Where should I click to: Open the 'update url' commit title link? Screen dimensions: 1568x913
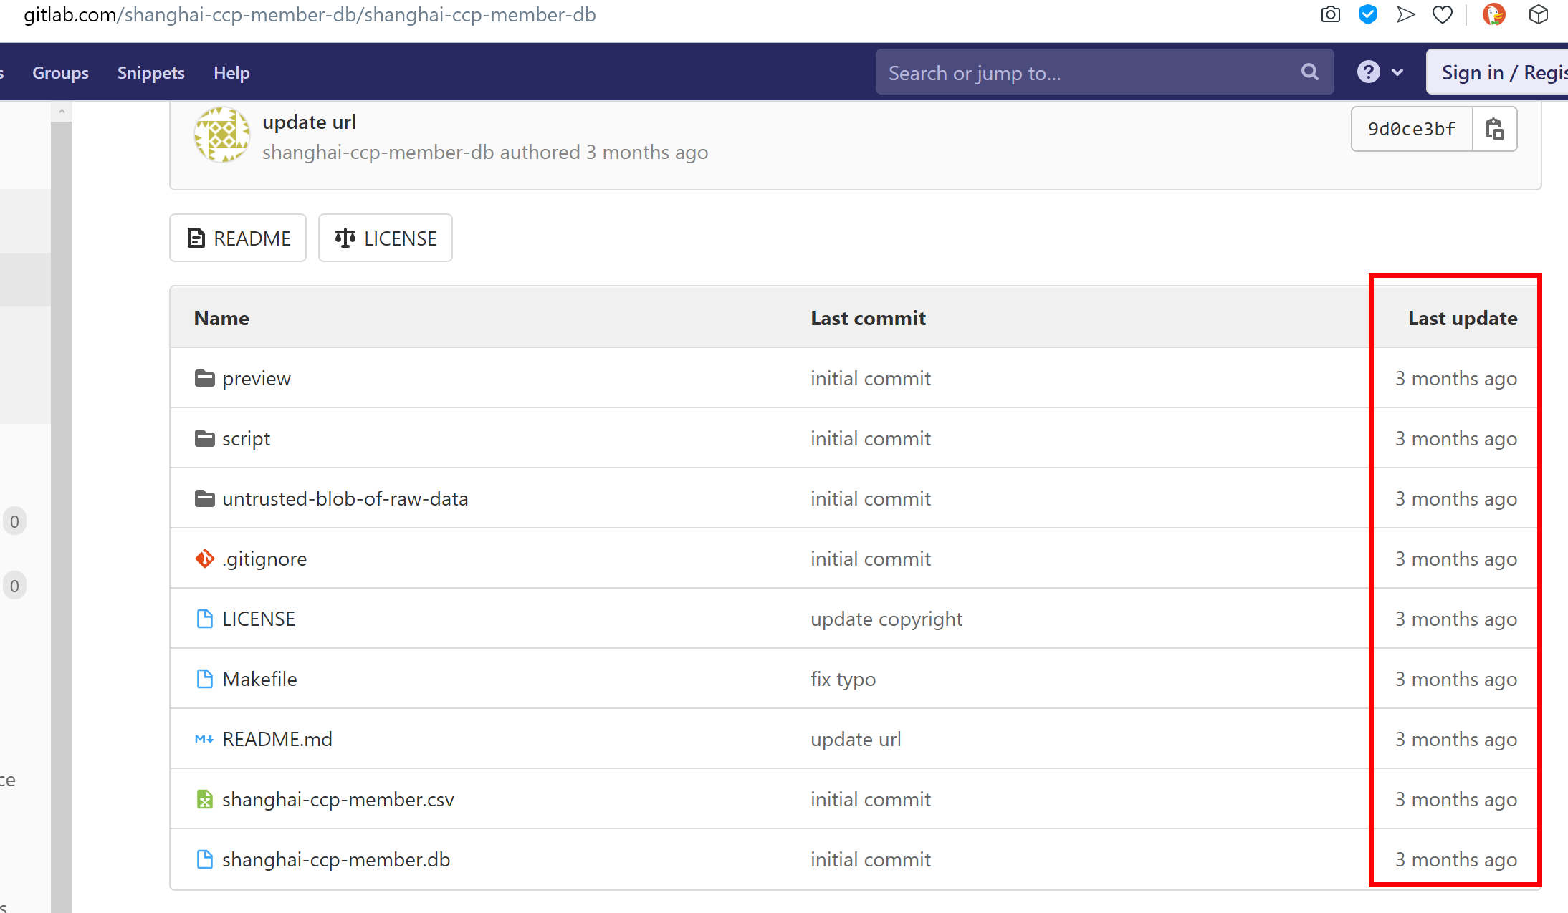pyautogui.click(x=309, y=122)
